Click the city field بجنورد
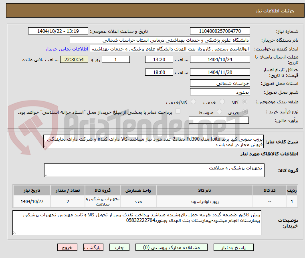This screenshot has width=305, height=258. (x=220, y=92)
